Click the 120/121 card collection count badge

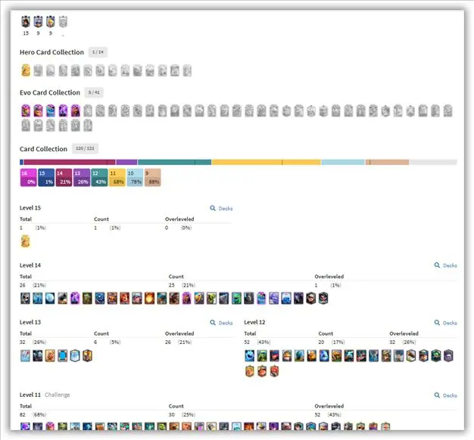coord(85,148)
